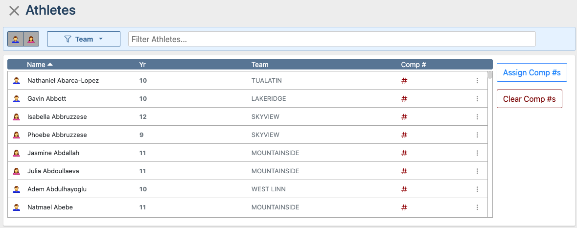Select the name Julia Abdoullaeva
577x228 pixels.
(x=53, y=171)
